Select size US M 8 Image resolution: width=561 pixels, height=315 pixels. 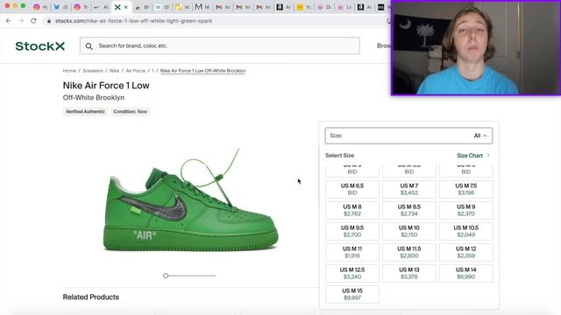[x=352, y=210]
